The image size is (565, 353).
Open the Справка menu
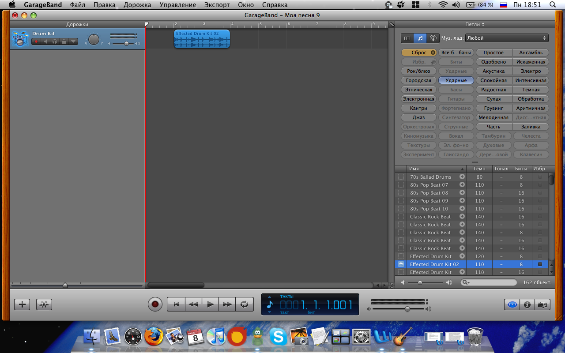click(x=275, y=5)
